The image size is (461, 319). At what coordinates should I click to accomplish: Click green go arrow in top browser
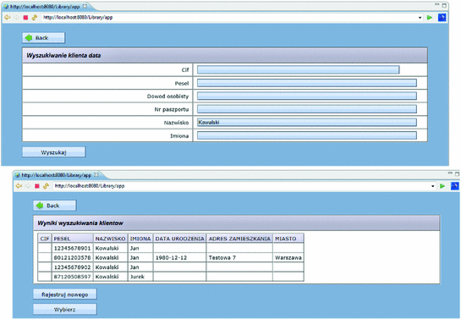[x=430, y=18]
